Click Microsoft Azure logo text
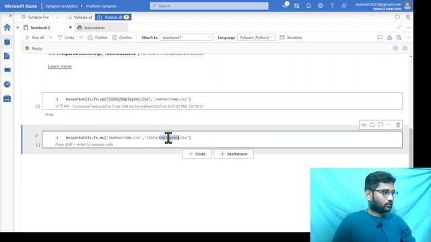Viewport: 431px width, 242px height. [x=21, y=6]
